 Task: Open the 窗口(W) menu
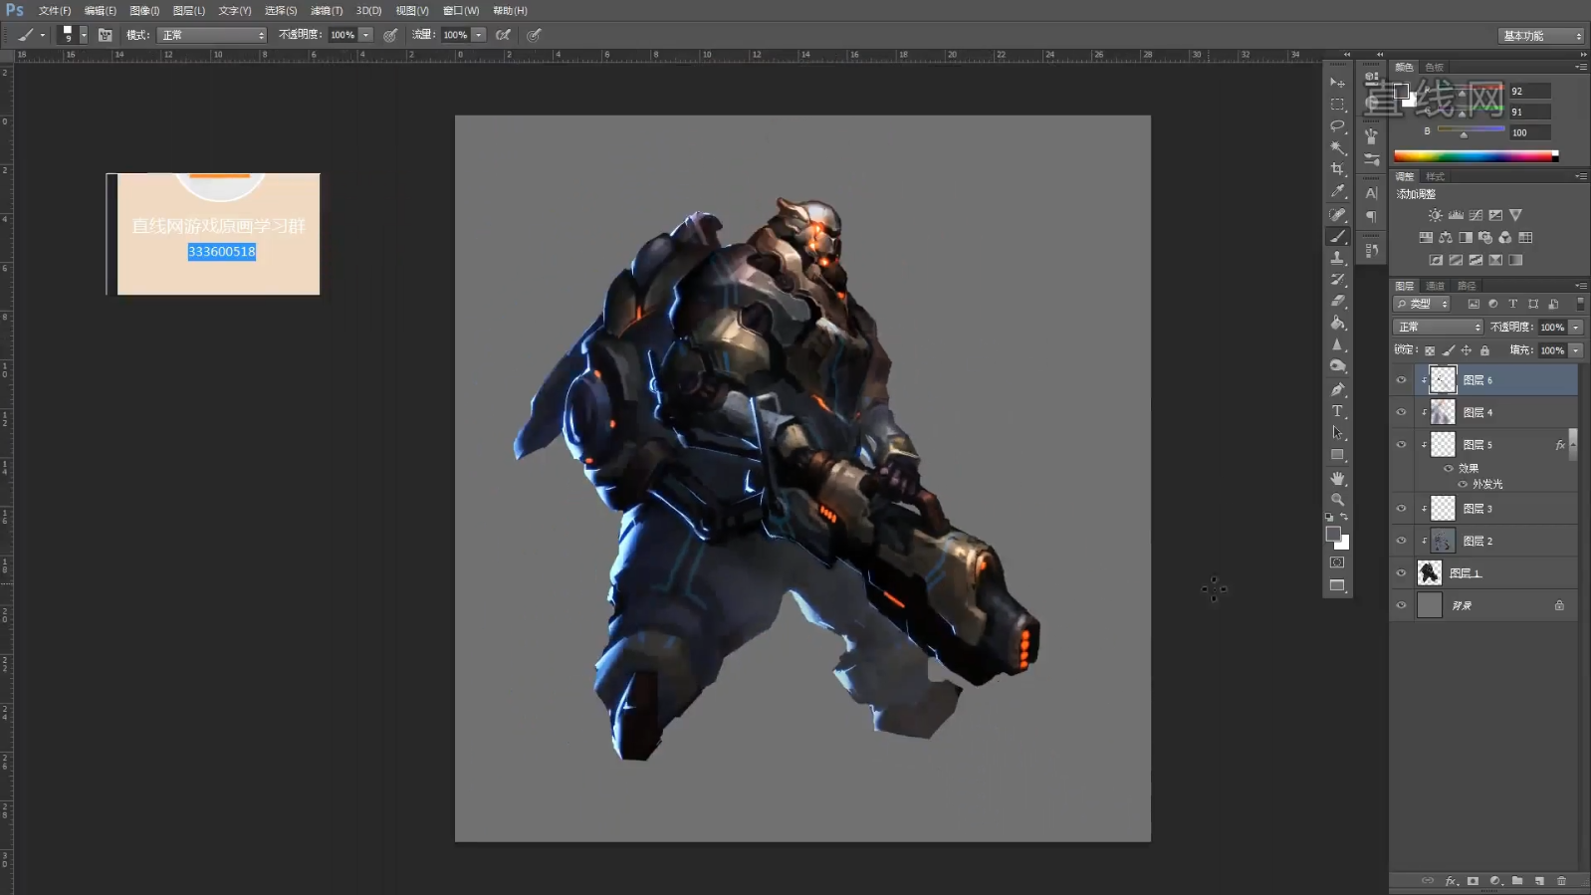[x=461, y=10]
